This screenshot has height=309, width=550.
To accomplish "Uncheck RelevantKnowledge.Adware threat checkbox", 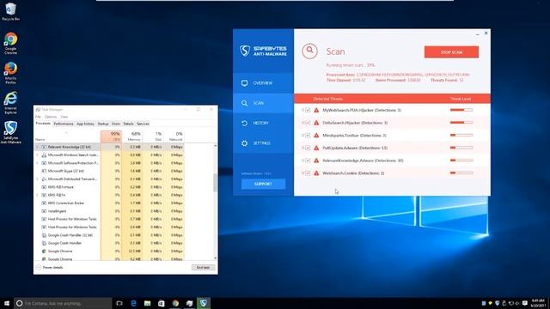I will 308,161.
